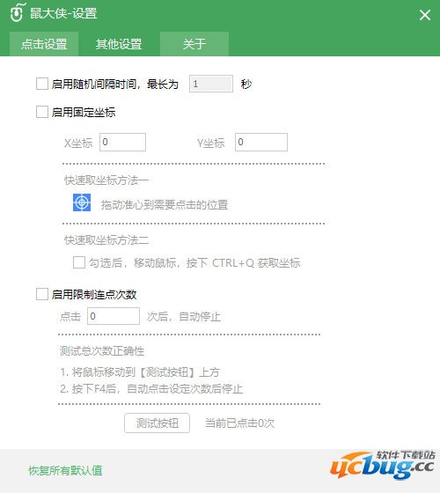Click the 拖动准心到需要点击的位置 label
The width and height of the screenshot is (440, 493).
(x=165, y=205)
